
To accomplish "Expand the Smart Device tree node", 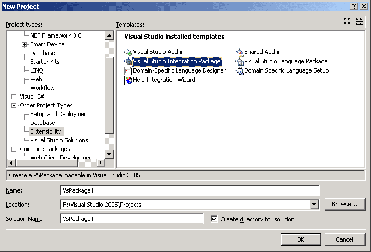I will tap(24, 44).
